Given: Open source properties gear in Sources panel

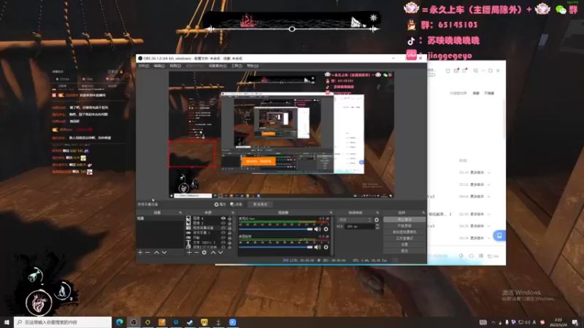Looking at the screenshot, I should 204,252.
